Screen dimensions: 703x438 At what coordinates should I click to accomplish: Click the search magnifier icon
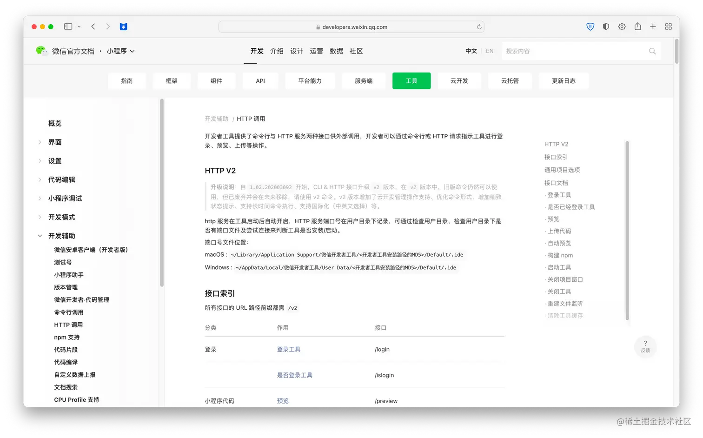click(x=652, y=51)
